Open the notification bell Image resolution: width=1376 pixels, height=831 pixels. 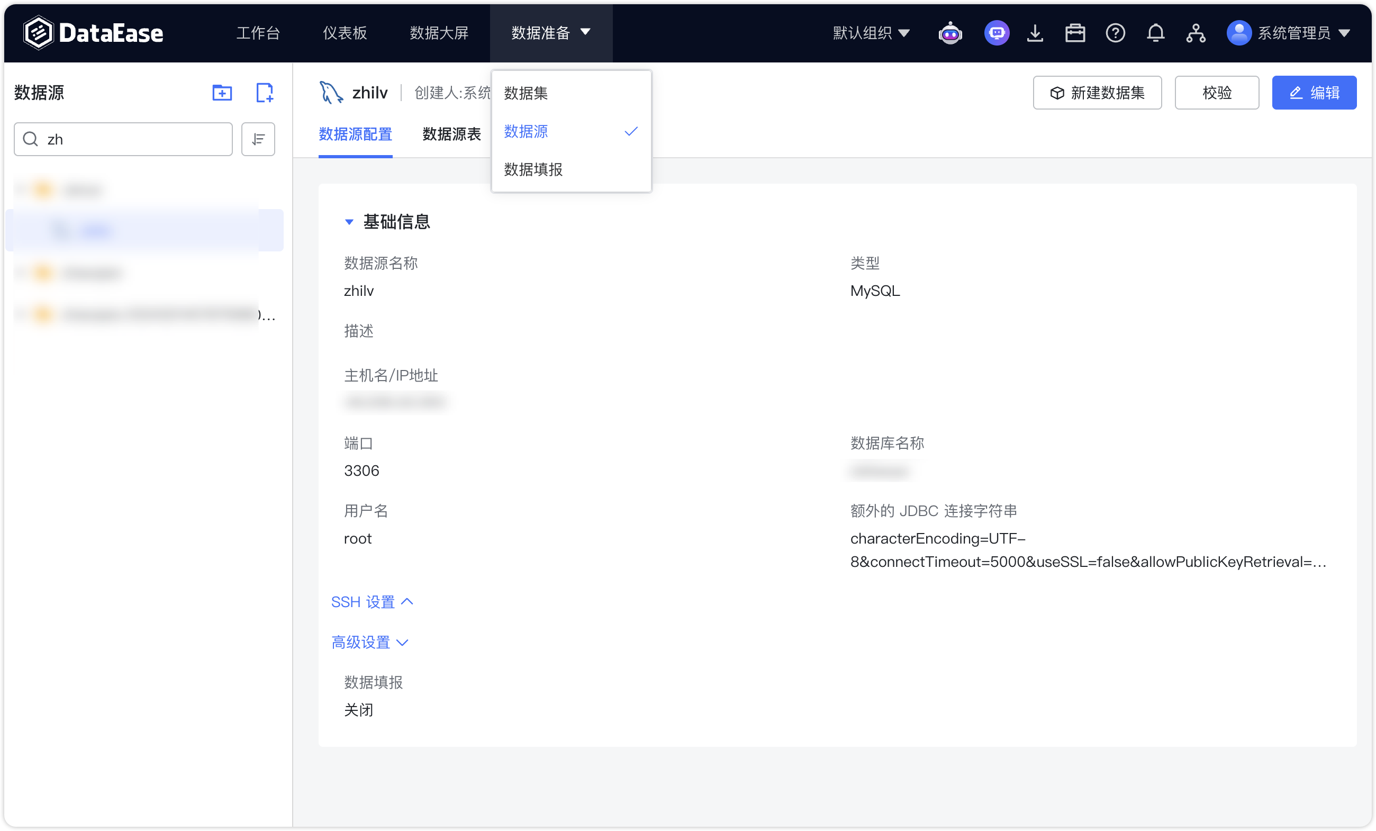[1155, 33]
